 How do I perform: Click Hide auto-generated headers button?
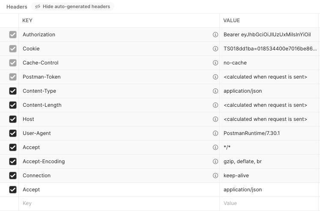pyautogui.click(x=72, y=7)
